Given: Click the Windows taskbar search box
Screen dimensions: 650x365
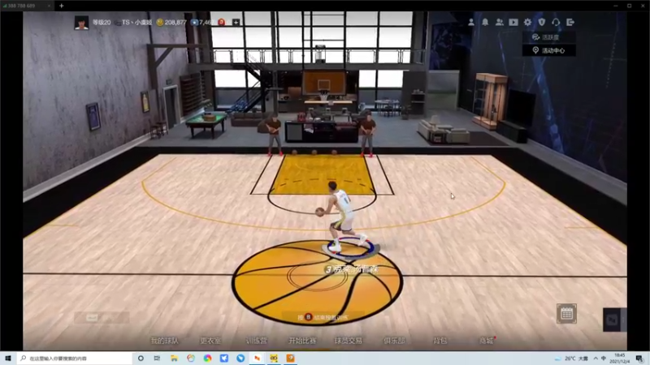Looking at the screenshot, I should pos(75,358).
